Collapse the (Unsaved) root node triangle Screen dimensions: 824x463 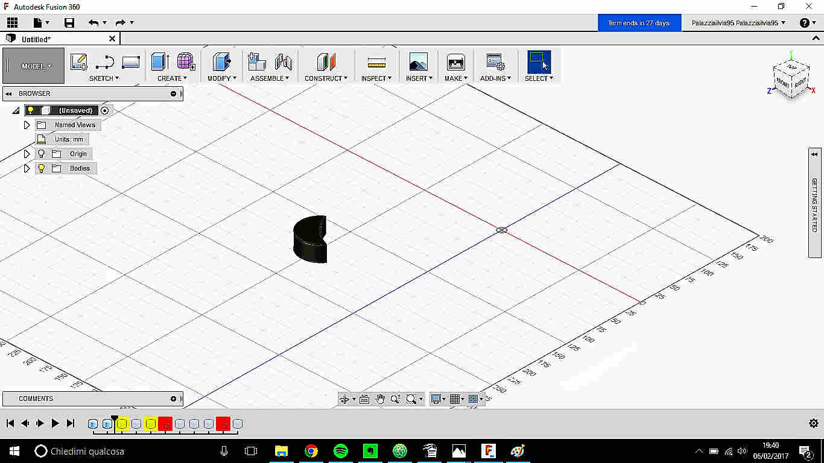tap(16, 110)
